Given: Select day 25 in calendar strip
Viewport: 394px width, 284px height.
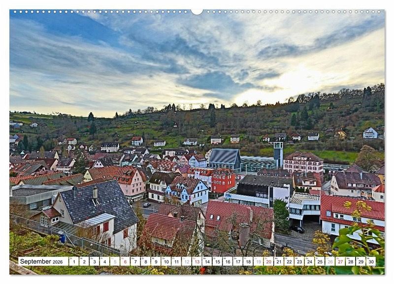Looking at the screenshot, I should coord(320,261).
